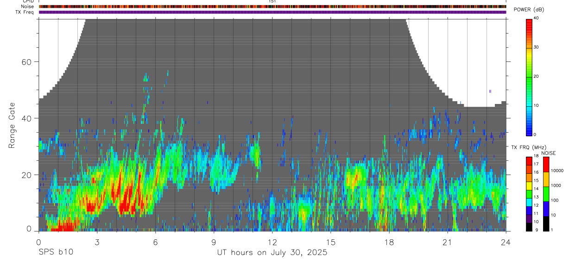Select the 'Noise' row label at top left

(x=27, y=6)
